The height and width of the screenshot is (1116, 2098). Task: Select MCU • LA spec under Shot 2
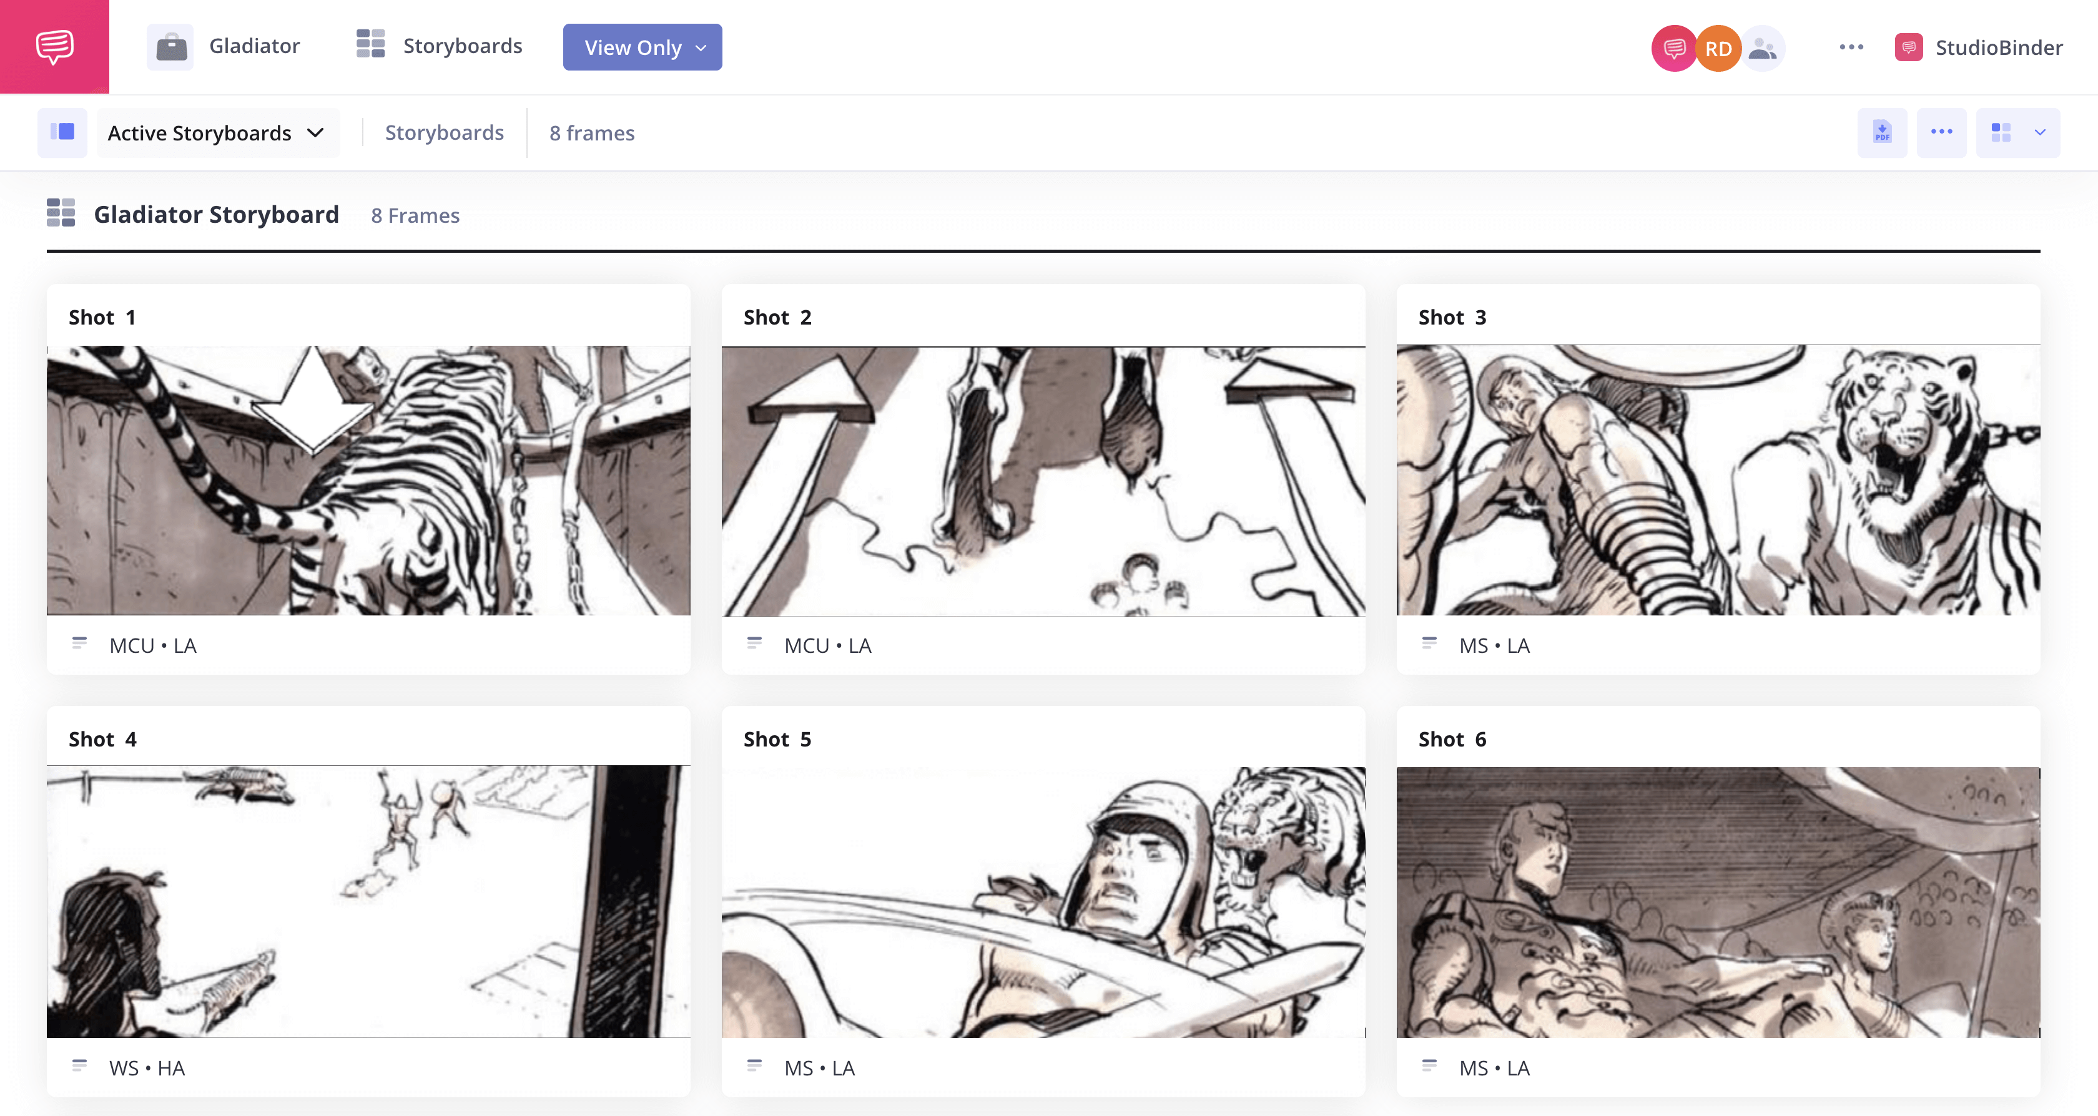pos(829,645)
